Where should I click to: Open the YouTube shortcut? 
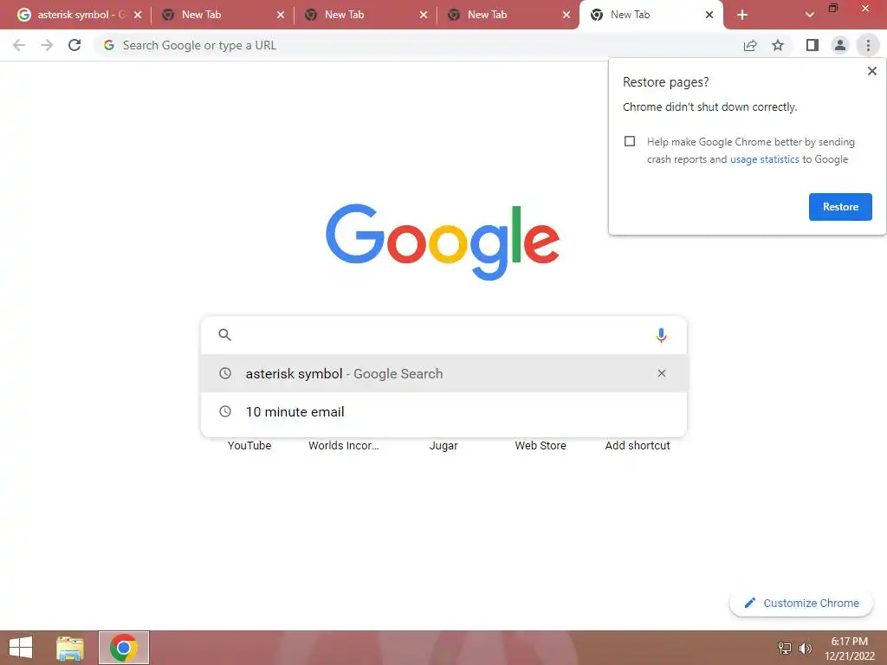pos(249,446)
